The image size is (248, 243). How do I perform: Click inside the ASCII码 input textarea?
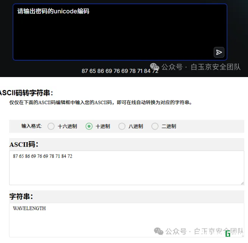[126, 168]
